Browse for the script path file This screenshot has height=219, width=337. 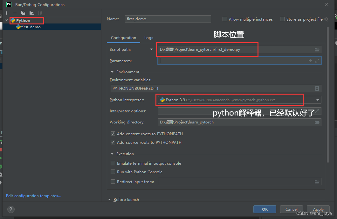point(317,50)
